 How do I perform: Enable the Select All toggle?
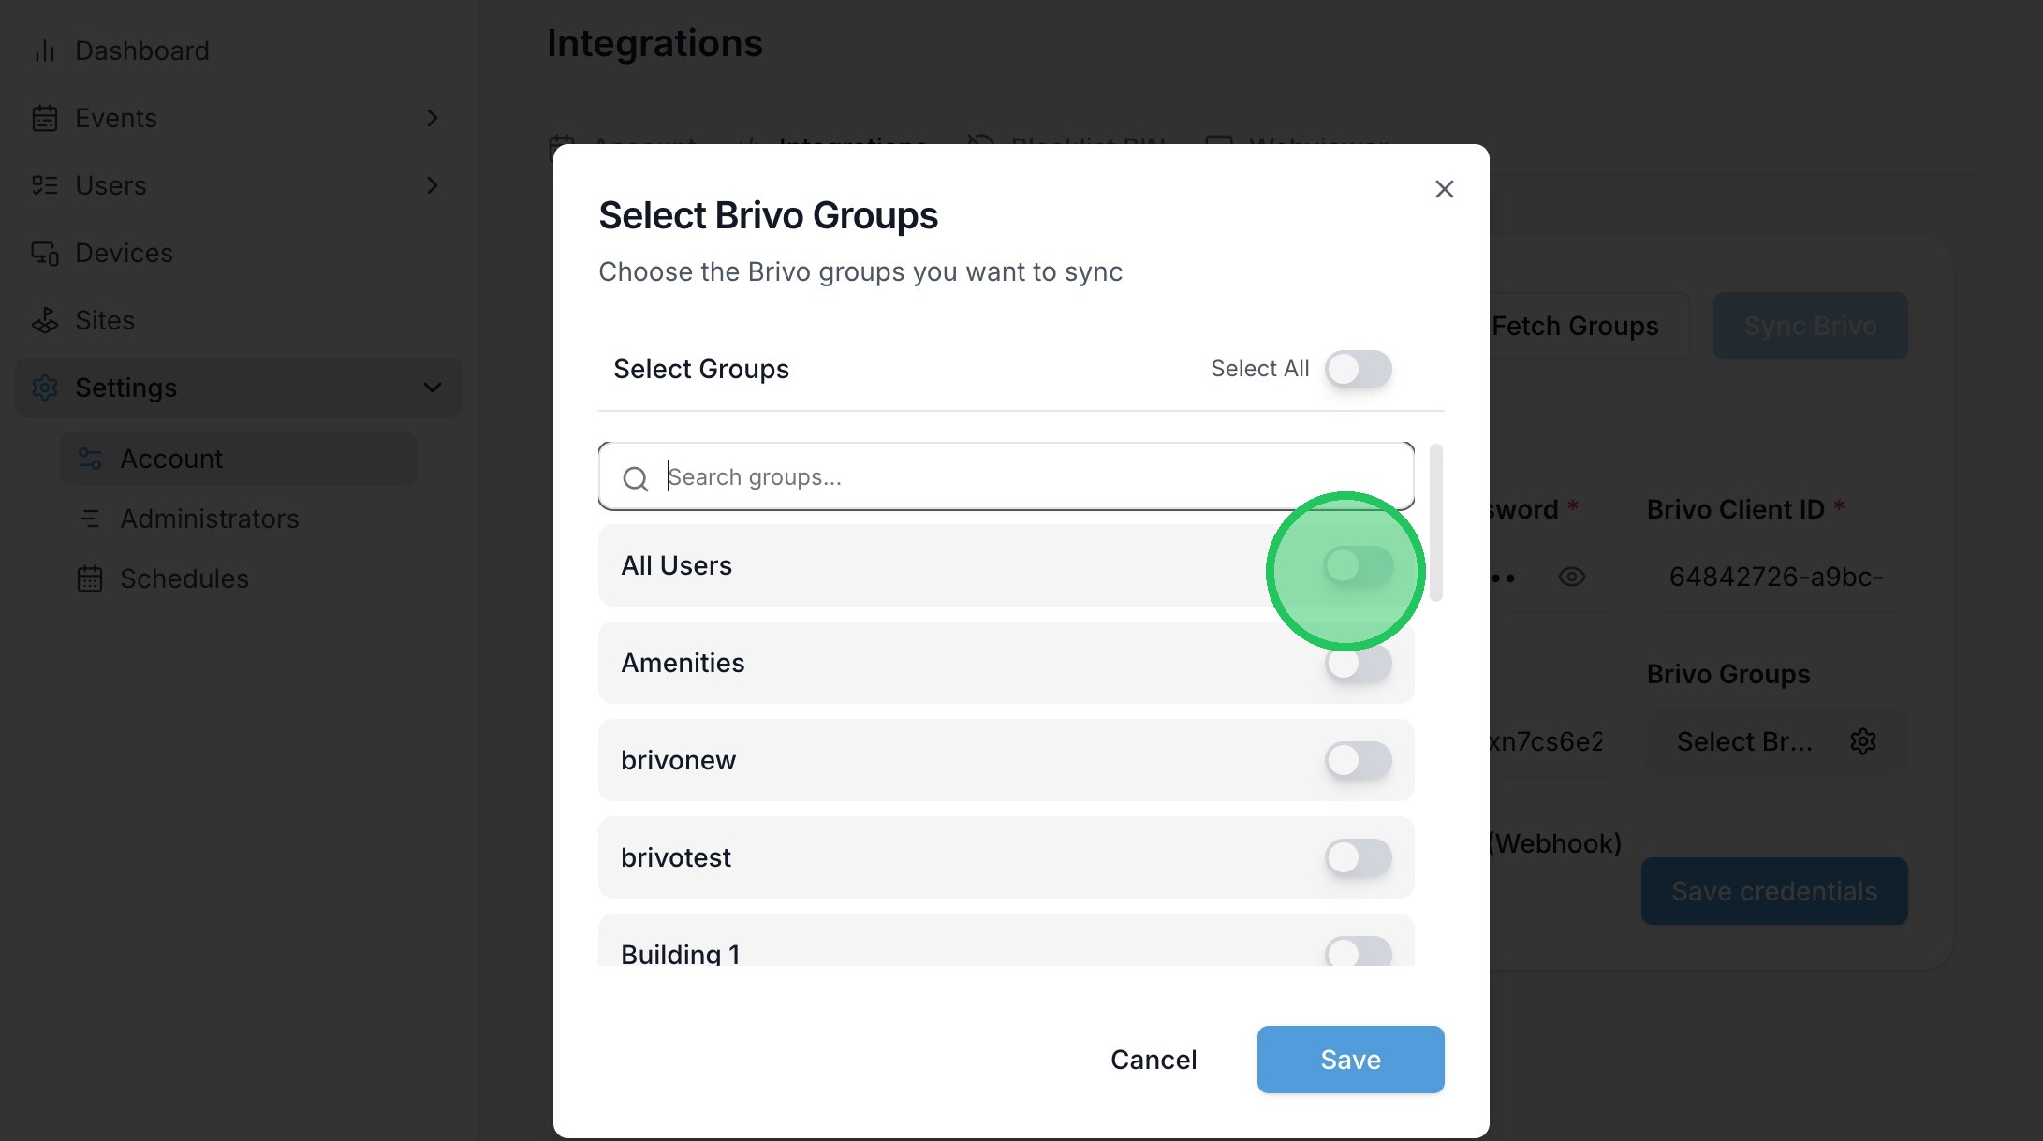click(x=1358, y=369)
